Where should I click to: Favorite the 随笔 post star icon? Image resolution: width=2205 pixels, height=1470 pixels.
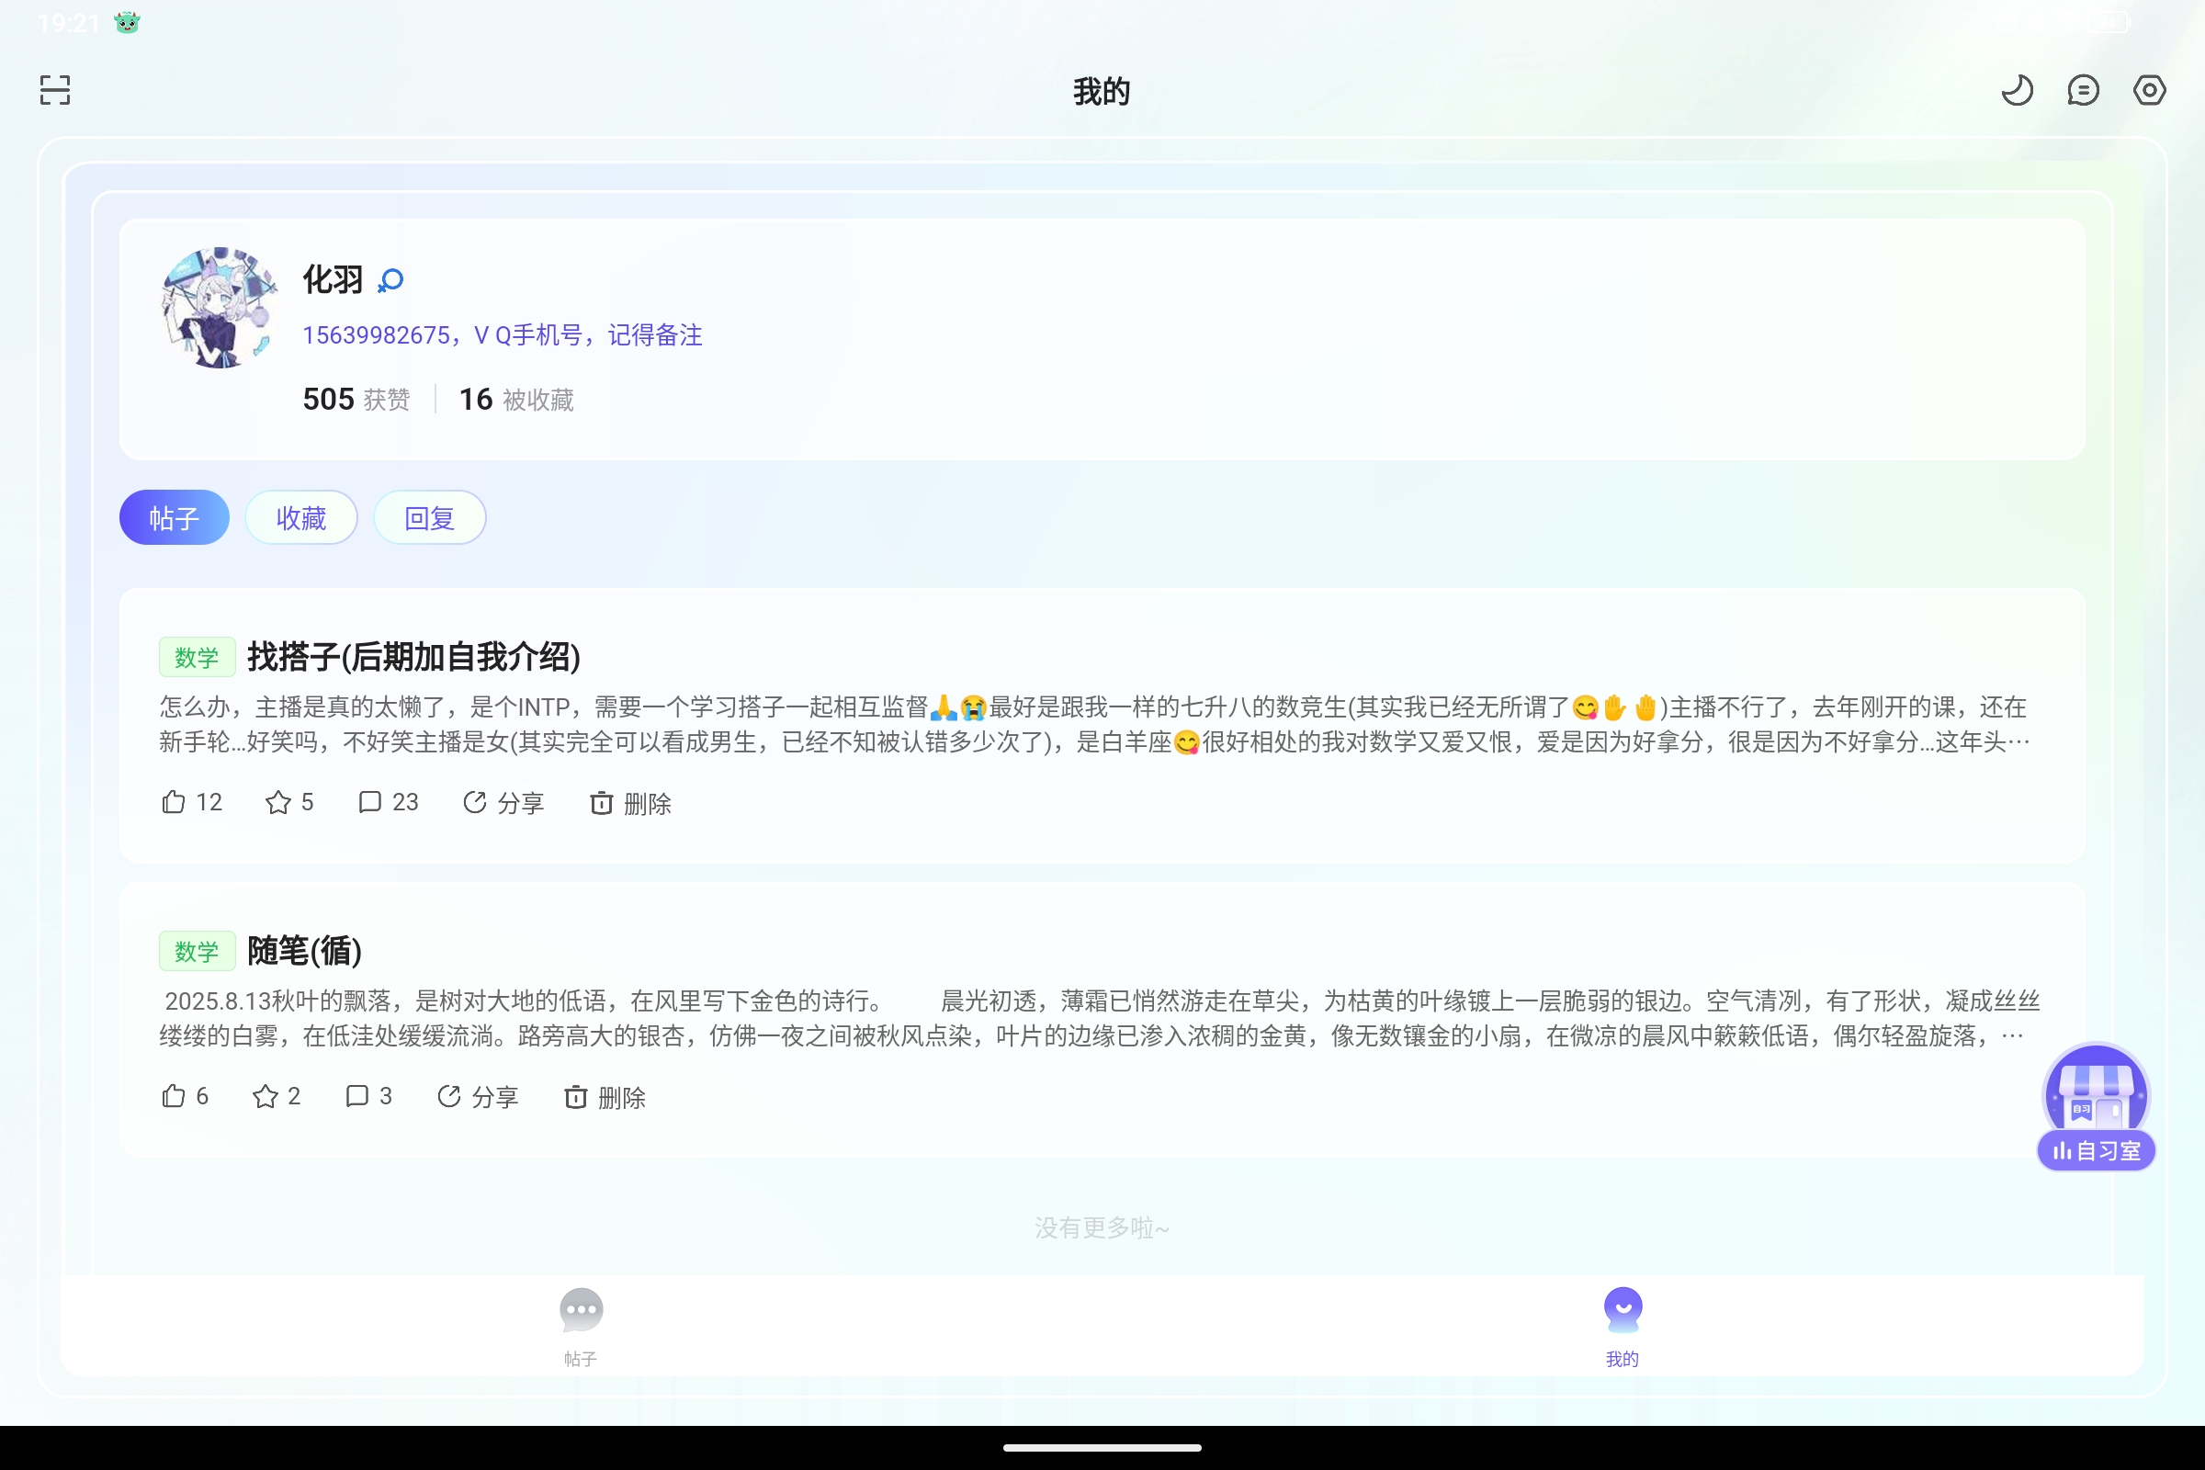[277, 1097]
